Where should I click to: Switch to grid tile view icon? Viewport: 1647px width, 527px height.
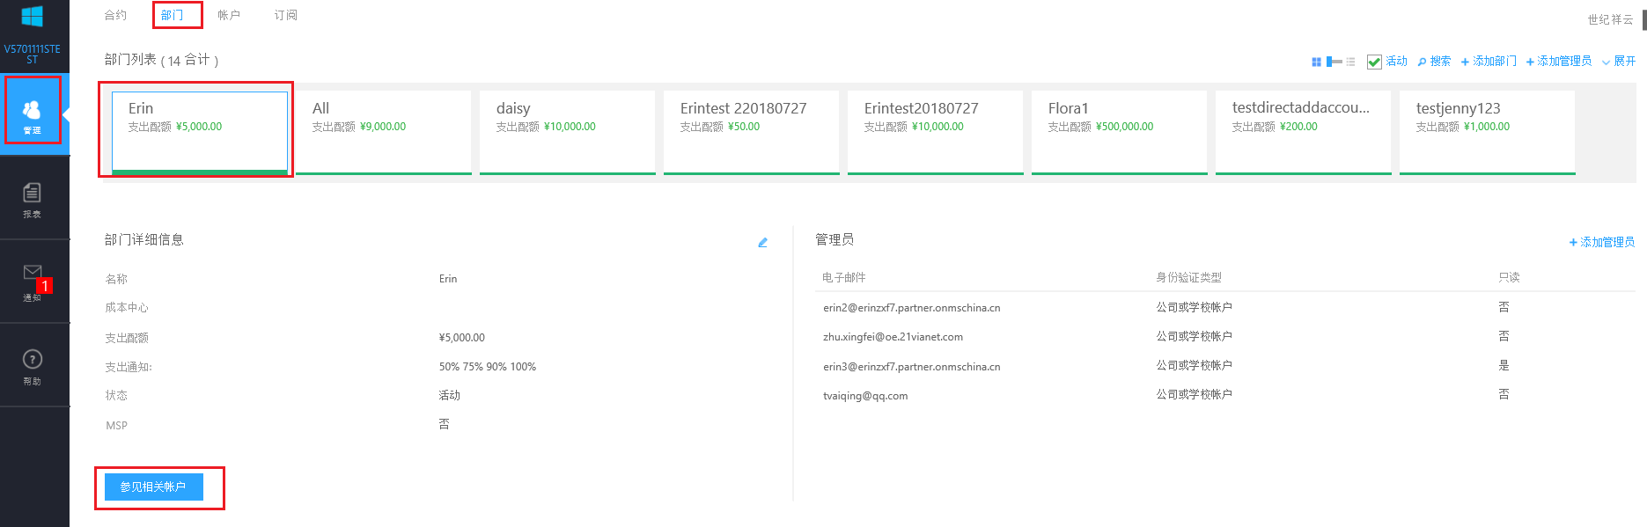point(1316,62)
